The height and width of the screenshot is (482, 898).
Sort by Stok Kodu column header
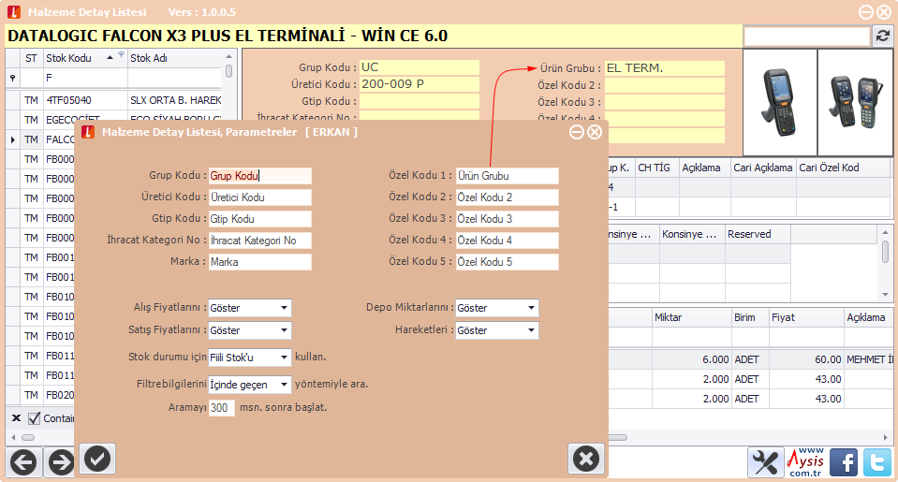85,58
